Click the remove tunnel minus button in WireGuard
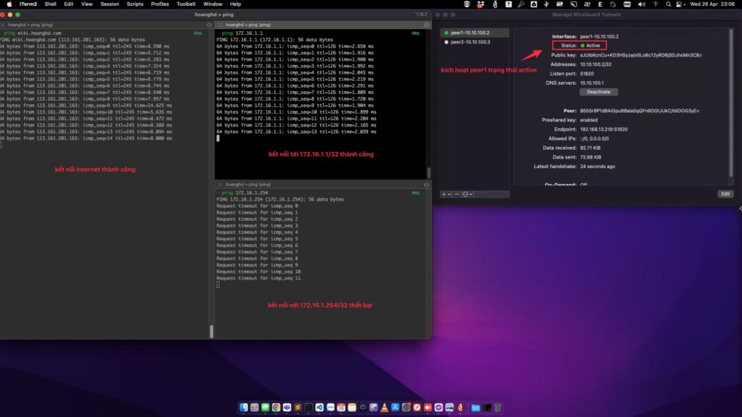 tap(457, 194)
